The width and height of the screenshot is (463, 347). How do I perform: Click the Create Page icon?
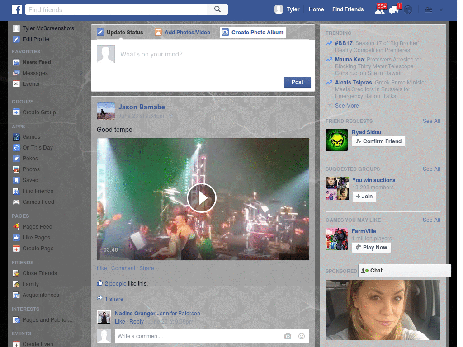pos(16,249)
